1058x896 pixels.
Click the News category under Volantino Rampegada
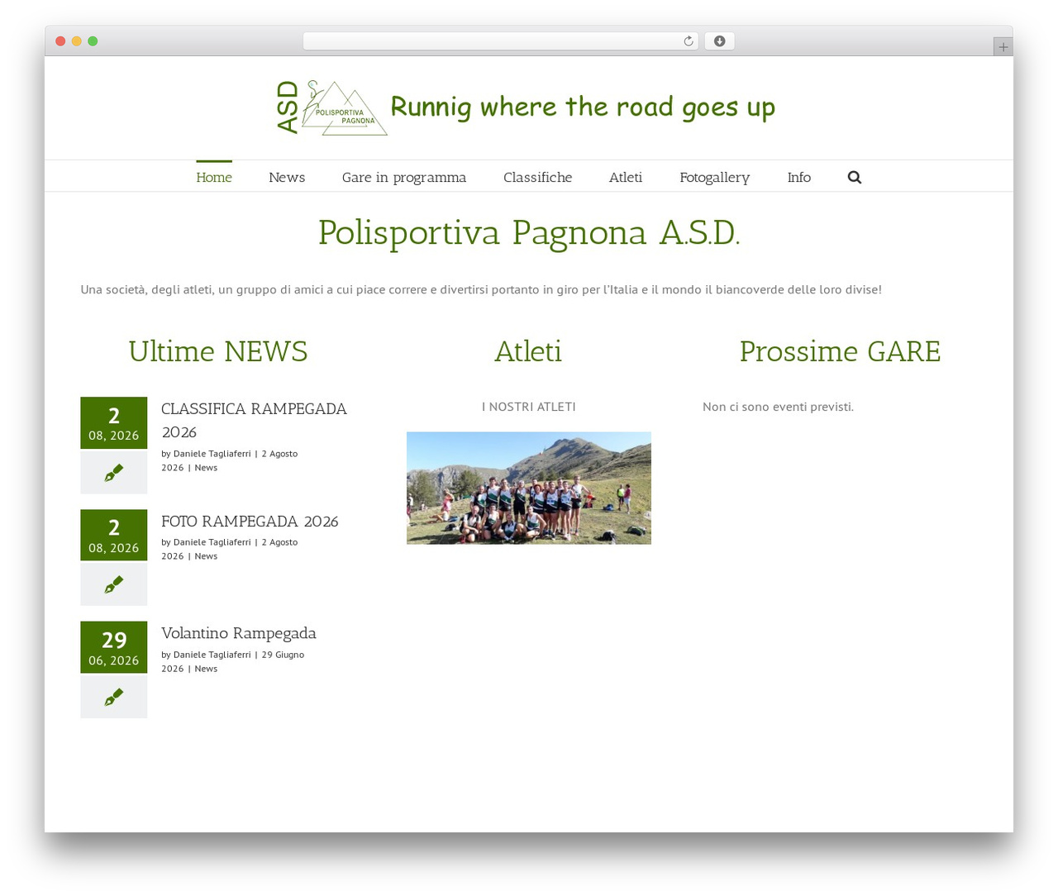(x=206, y=669)
